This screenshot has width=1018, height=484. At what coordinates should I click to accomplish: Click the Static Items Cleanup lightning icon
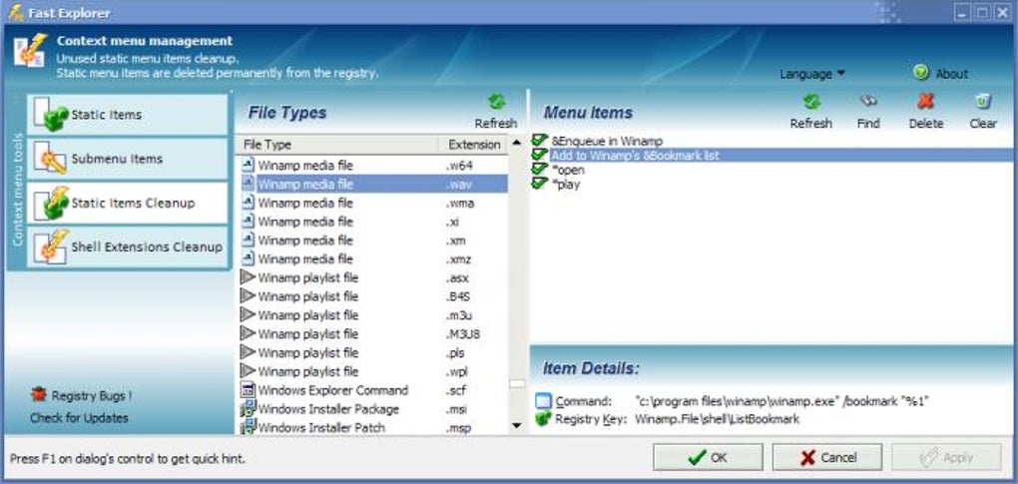pos(51,203)
